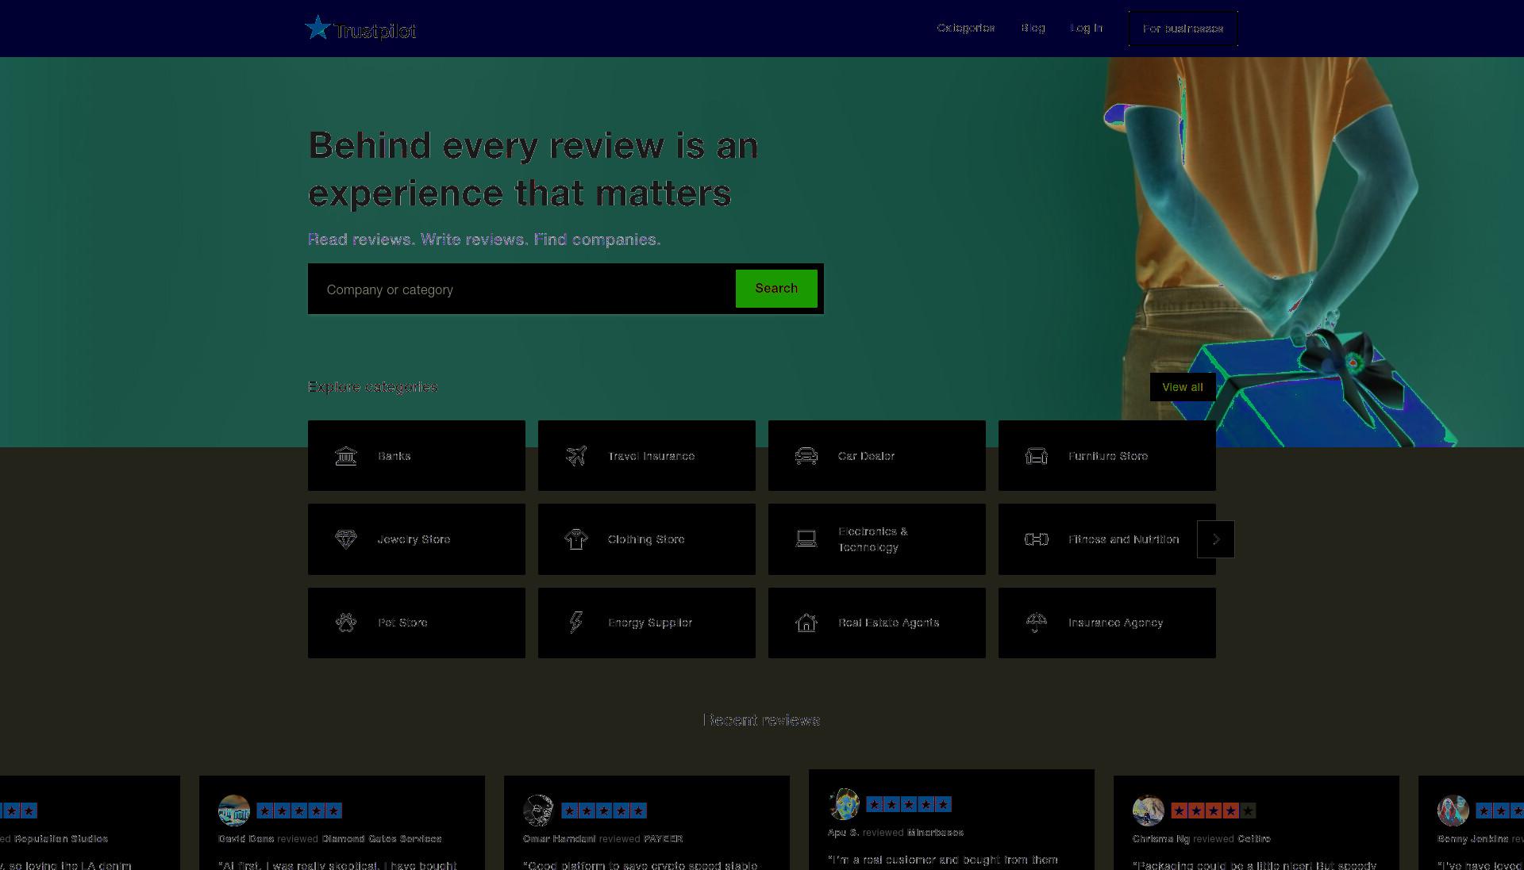
Task: Open the Banks category label
Action: click(394, 456)
